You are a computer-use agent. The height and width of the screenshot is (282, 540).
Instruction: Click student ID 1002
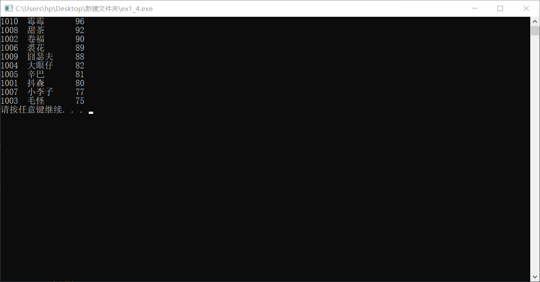(9, 39)
